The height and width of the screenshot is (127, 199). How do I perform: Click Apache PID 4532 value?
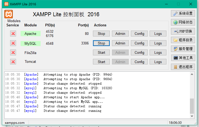point(50,31)
